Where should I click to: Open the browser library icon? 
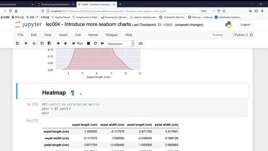pyautogui.click(x=250, y=11)
